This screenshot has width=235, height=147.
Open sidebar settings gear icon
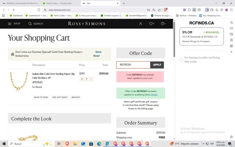pos(231,137)
